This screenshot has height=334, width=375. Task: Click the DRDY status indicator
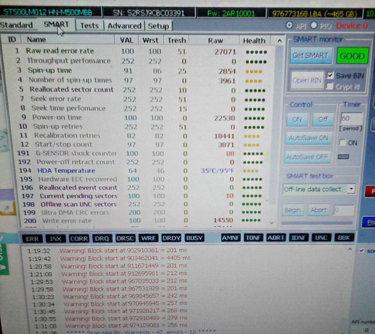point(171,238)
